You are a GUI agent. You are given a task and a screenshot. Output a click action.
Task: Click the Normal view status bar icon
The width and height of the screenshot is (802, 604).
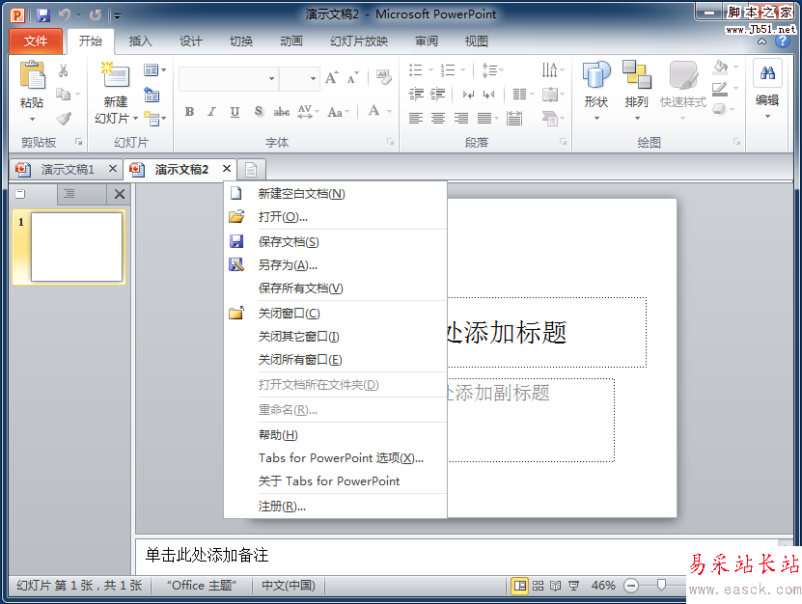519,586
